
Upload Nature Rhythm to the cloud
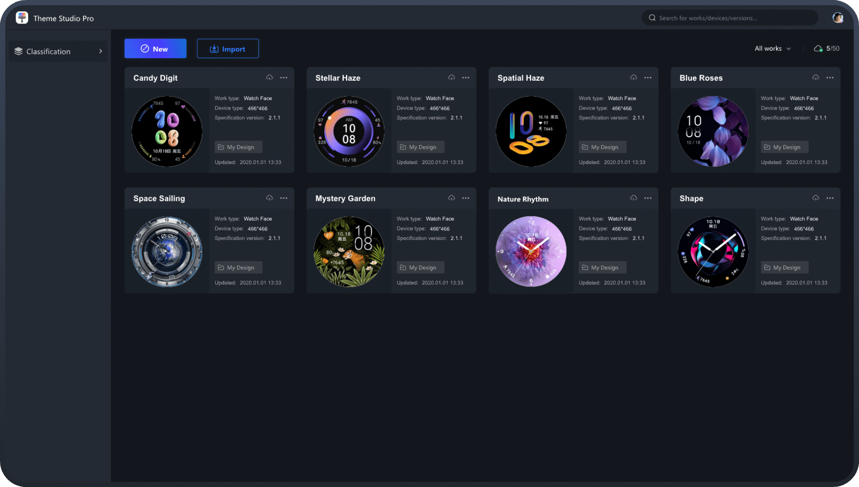click(633, 197)
